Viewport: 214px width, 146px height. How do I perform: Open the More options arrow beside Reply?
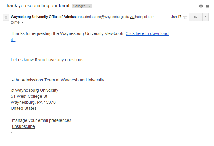coord(206,17)
